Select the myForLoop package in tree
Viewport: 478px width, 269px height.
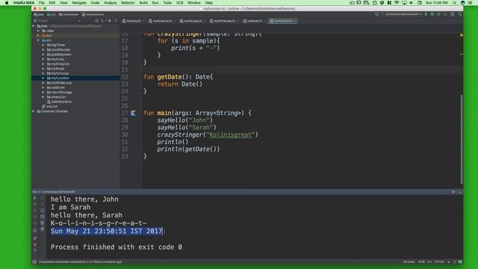click(60, 73)
